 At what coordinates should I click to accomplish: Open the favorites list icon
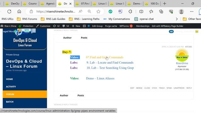point(151,12)
